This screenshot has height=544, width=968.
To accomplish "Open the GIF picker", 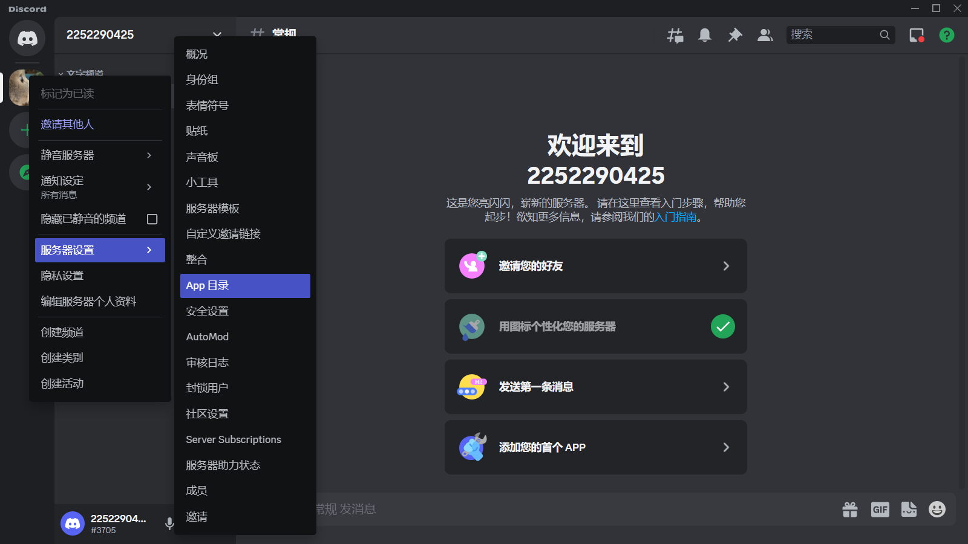I will point(880,510).
